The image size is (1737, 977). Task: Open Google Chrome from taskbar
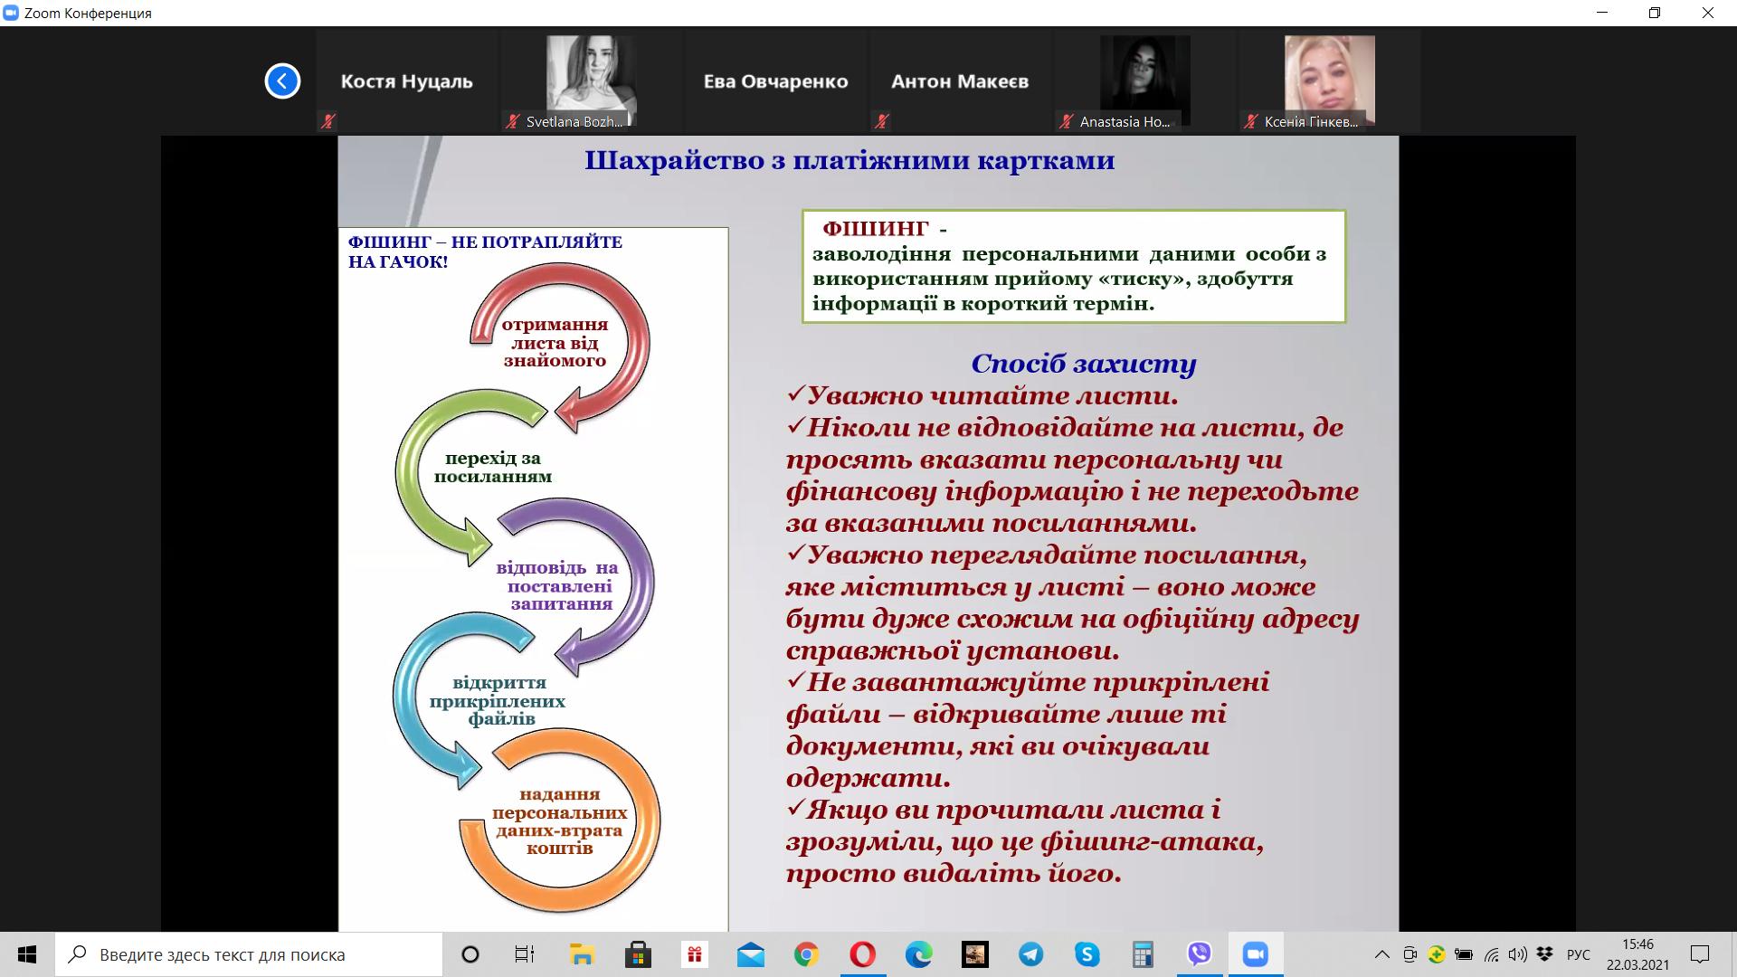[x=806, y=954]
